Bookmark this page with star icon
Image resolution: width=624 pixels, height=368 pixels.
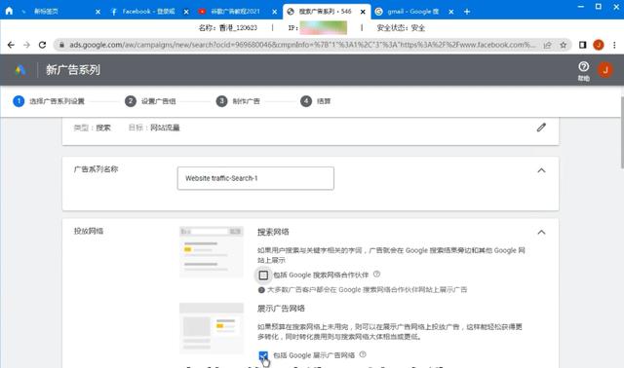563,45
